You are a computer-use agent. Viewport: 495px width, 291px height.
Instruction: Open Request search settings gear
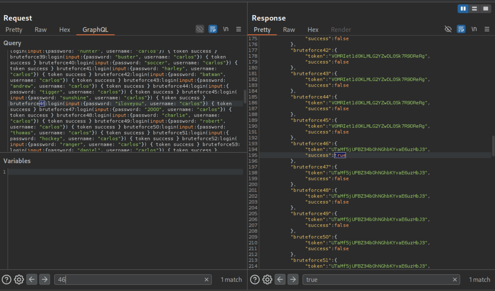pos(19,279)
